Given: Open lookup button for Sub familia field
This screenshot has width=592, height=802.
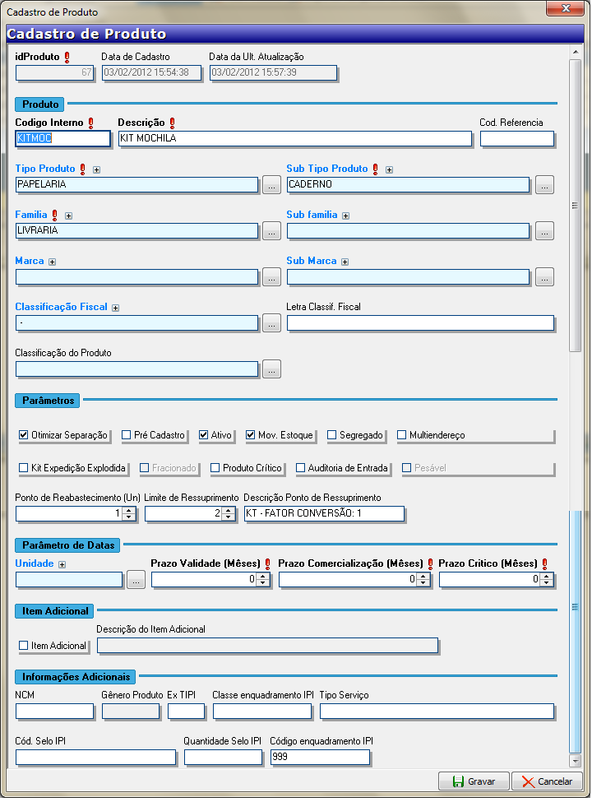Looking at the screenshot, I should click(x=545, y=231).
